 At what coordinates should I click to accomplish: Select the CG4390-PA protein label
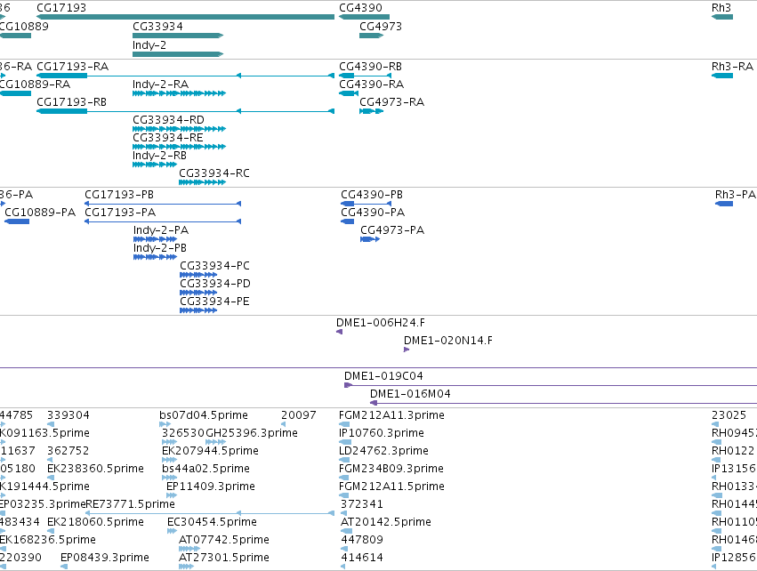(373, 213)
